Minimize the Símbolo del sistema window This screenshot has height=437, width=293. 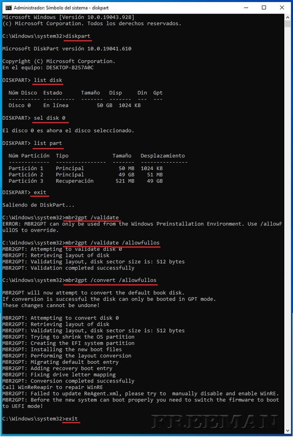pyautogui.click(x=246, y=8)
